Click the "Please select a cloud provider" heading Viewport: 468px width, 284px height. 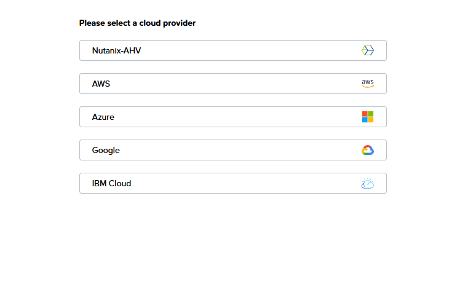pos(137,23)
